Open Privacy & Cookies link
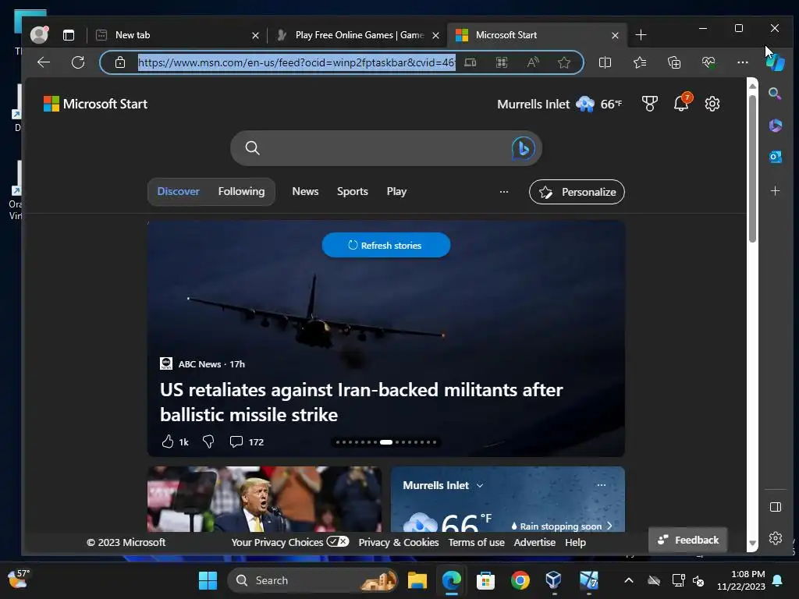799x599 pixels. click(399, 543)
